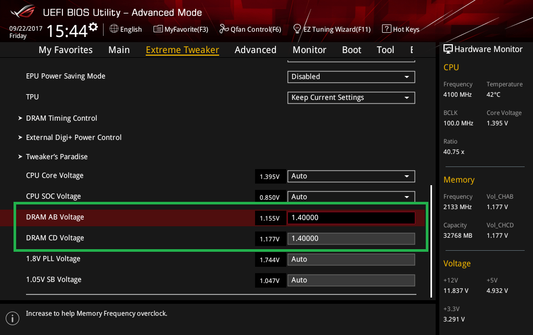The width and height of the screenshot is (533, 335).
Task: Open the Monitor tab
Action: [x=309, y=50]
